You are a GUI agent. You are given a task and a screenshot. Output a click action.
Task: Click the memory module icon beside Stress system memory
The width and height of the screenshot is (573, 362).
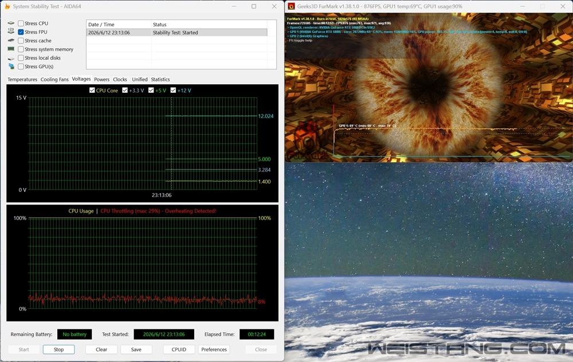tap(11, 49)
